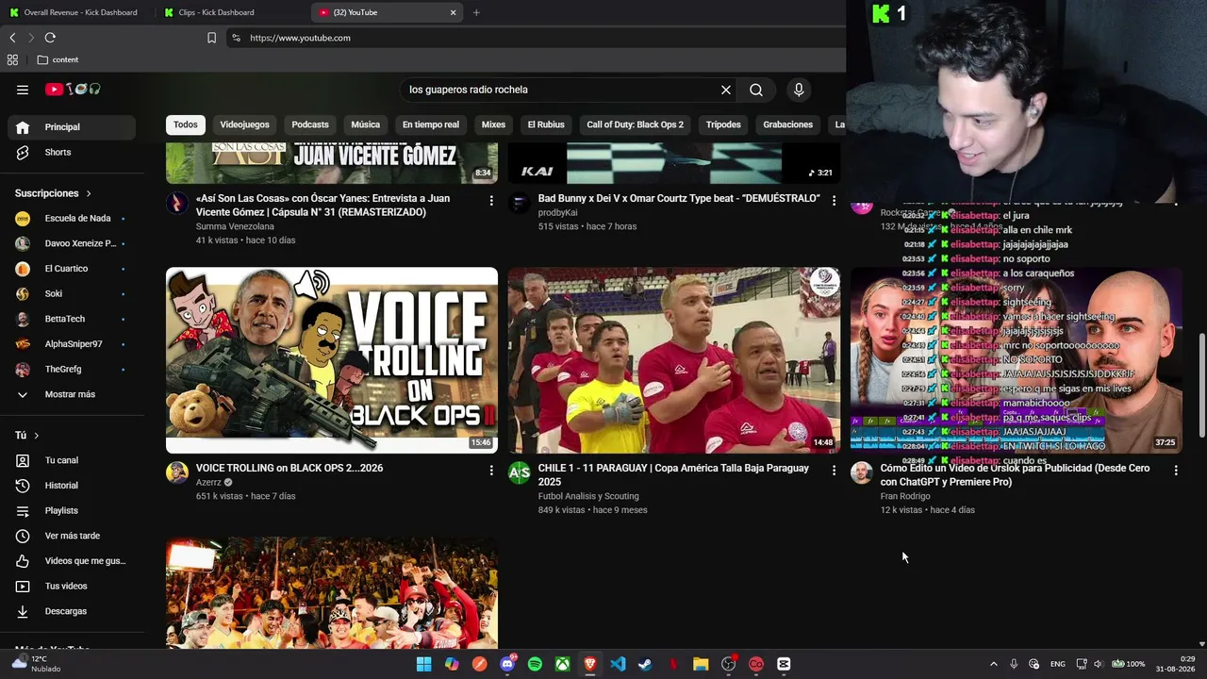Open the site settings icon in address bar
The width and height of the screenshot is (1207, 679).
pyautogui.click(x=236, y=38)
